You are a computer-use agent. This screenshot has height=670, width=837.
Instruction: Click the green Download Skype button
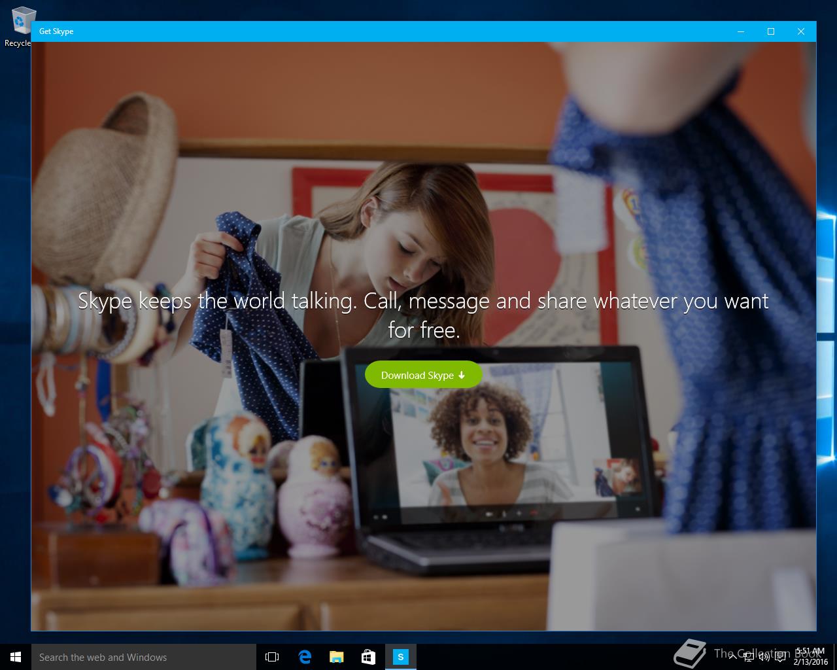[423, 375]
